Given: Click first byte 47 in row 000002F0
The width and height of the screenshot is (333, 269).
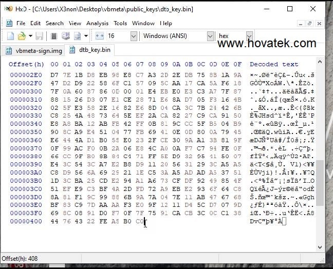Looking at the screenshot, I should (54, 83).
